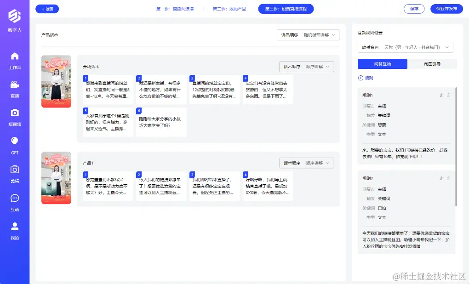Open the 短视频 sidebar icon
The width and height of the screenshot is (469, 284).
tap(15, 113)
